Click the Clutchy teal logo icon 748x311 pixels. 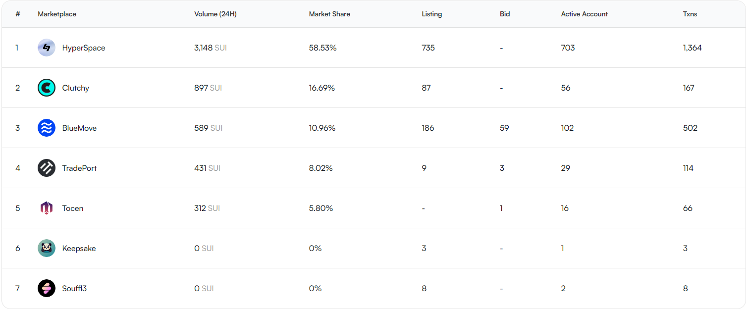click(47, 88)
